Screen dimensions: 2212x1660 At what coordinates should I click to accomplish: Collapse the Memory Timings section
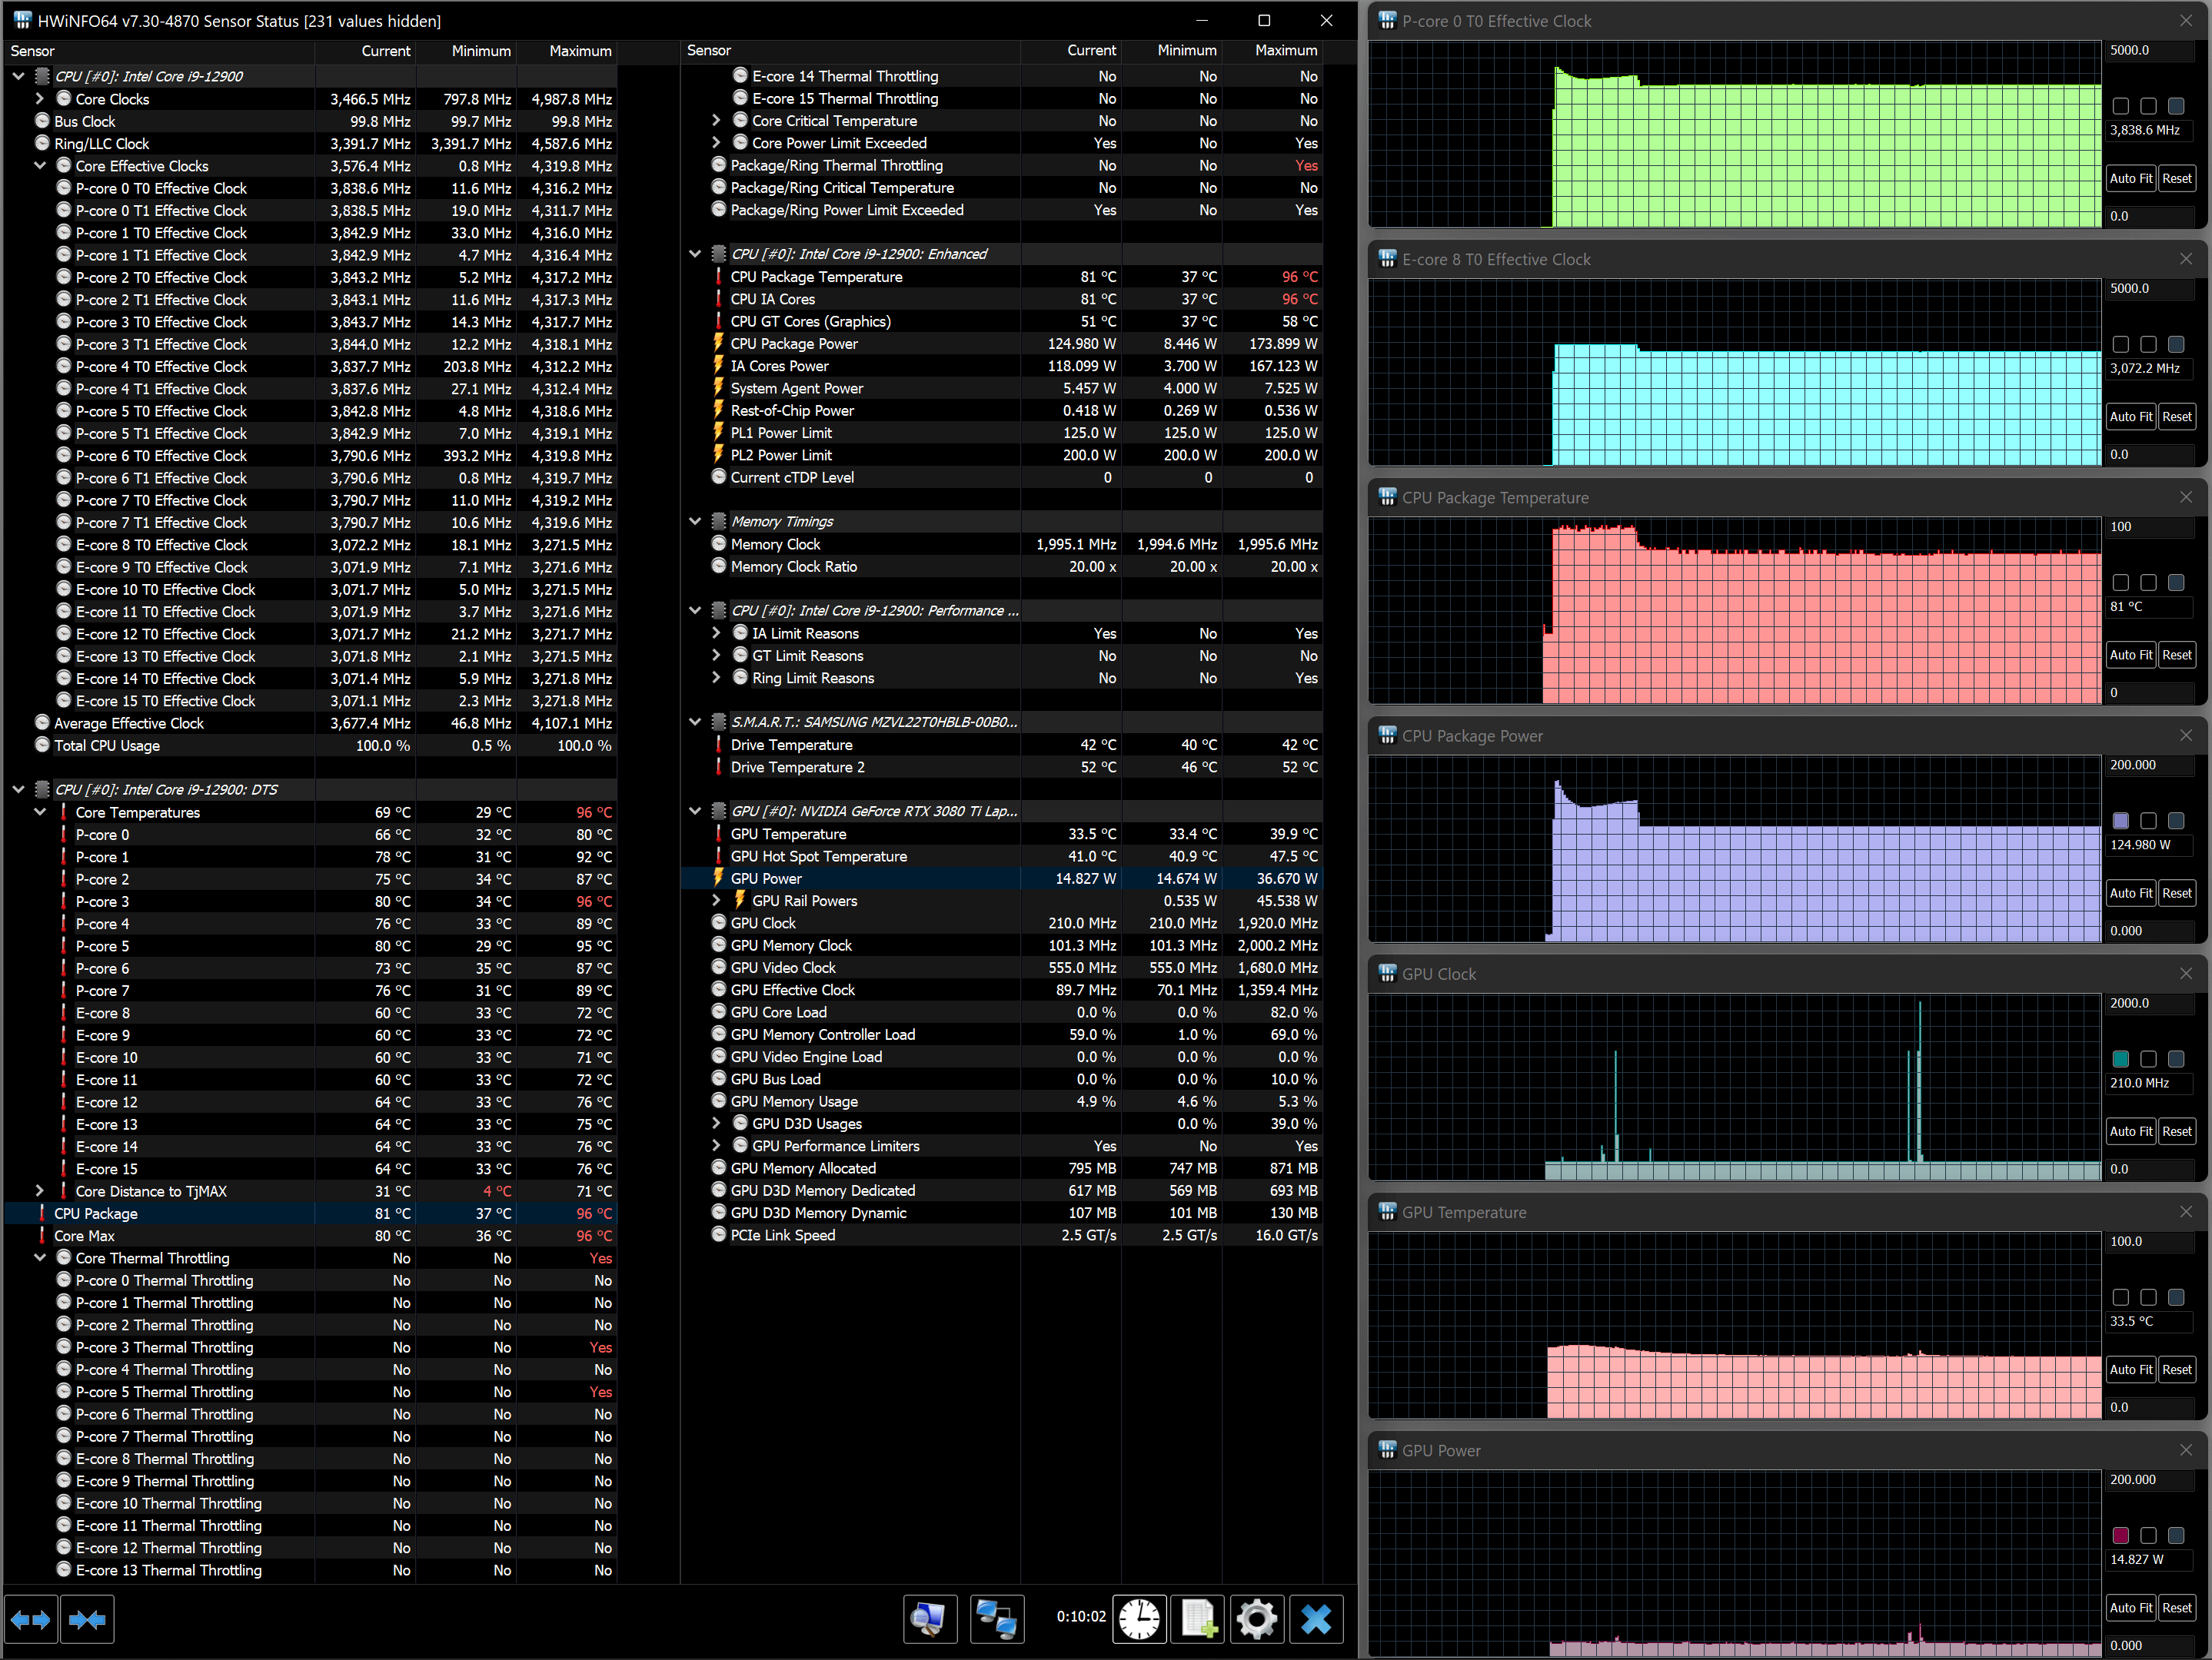695,521
